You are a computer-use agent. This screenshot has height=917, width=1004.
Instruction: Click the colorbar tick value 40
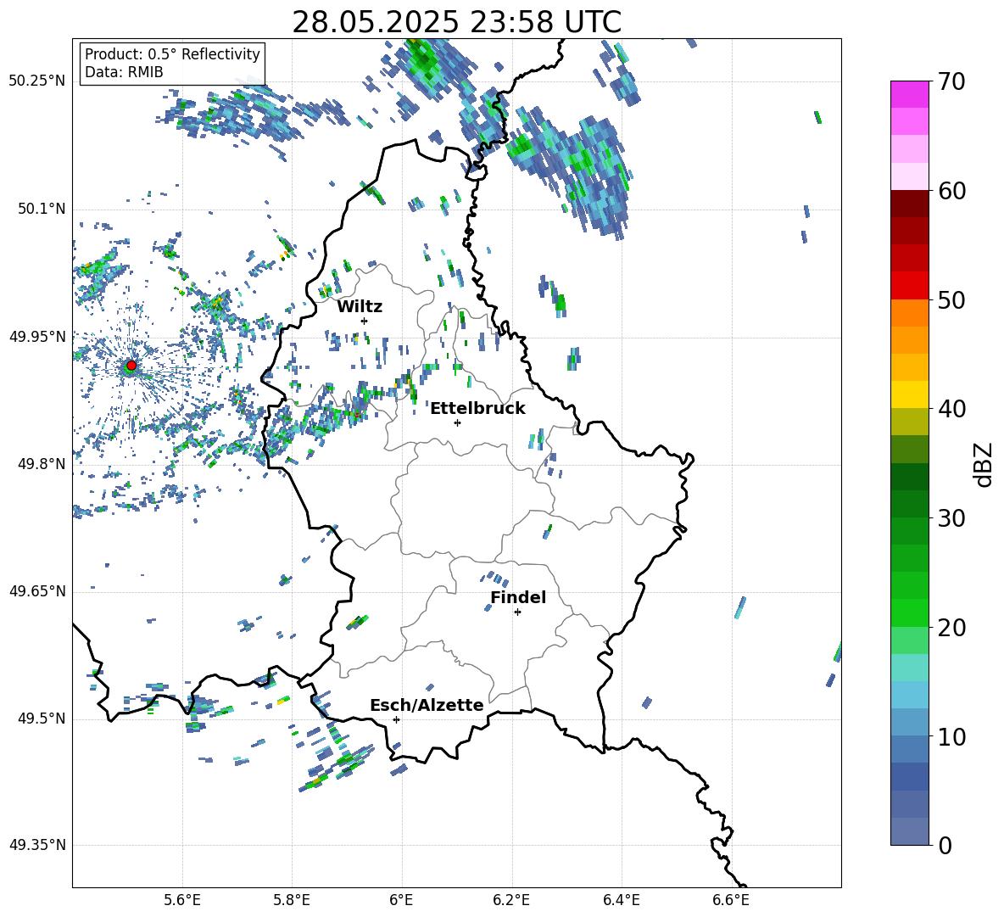click(951, 409)
